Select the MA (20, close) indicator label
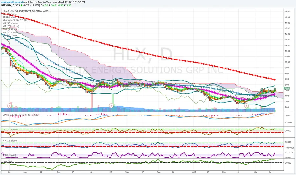 coord(10,32)
